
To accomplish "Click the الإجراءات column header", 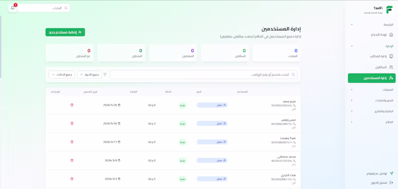I will click(x=55, y=92).
